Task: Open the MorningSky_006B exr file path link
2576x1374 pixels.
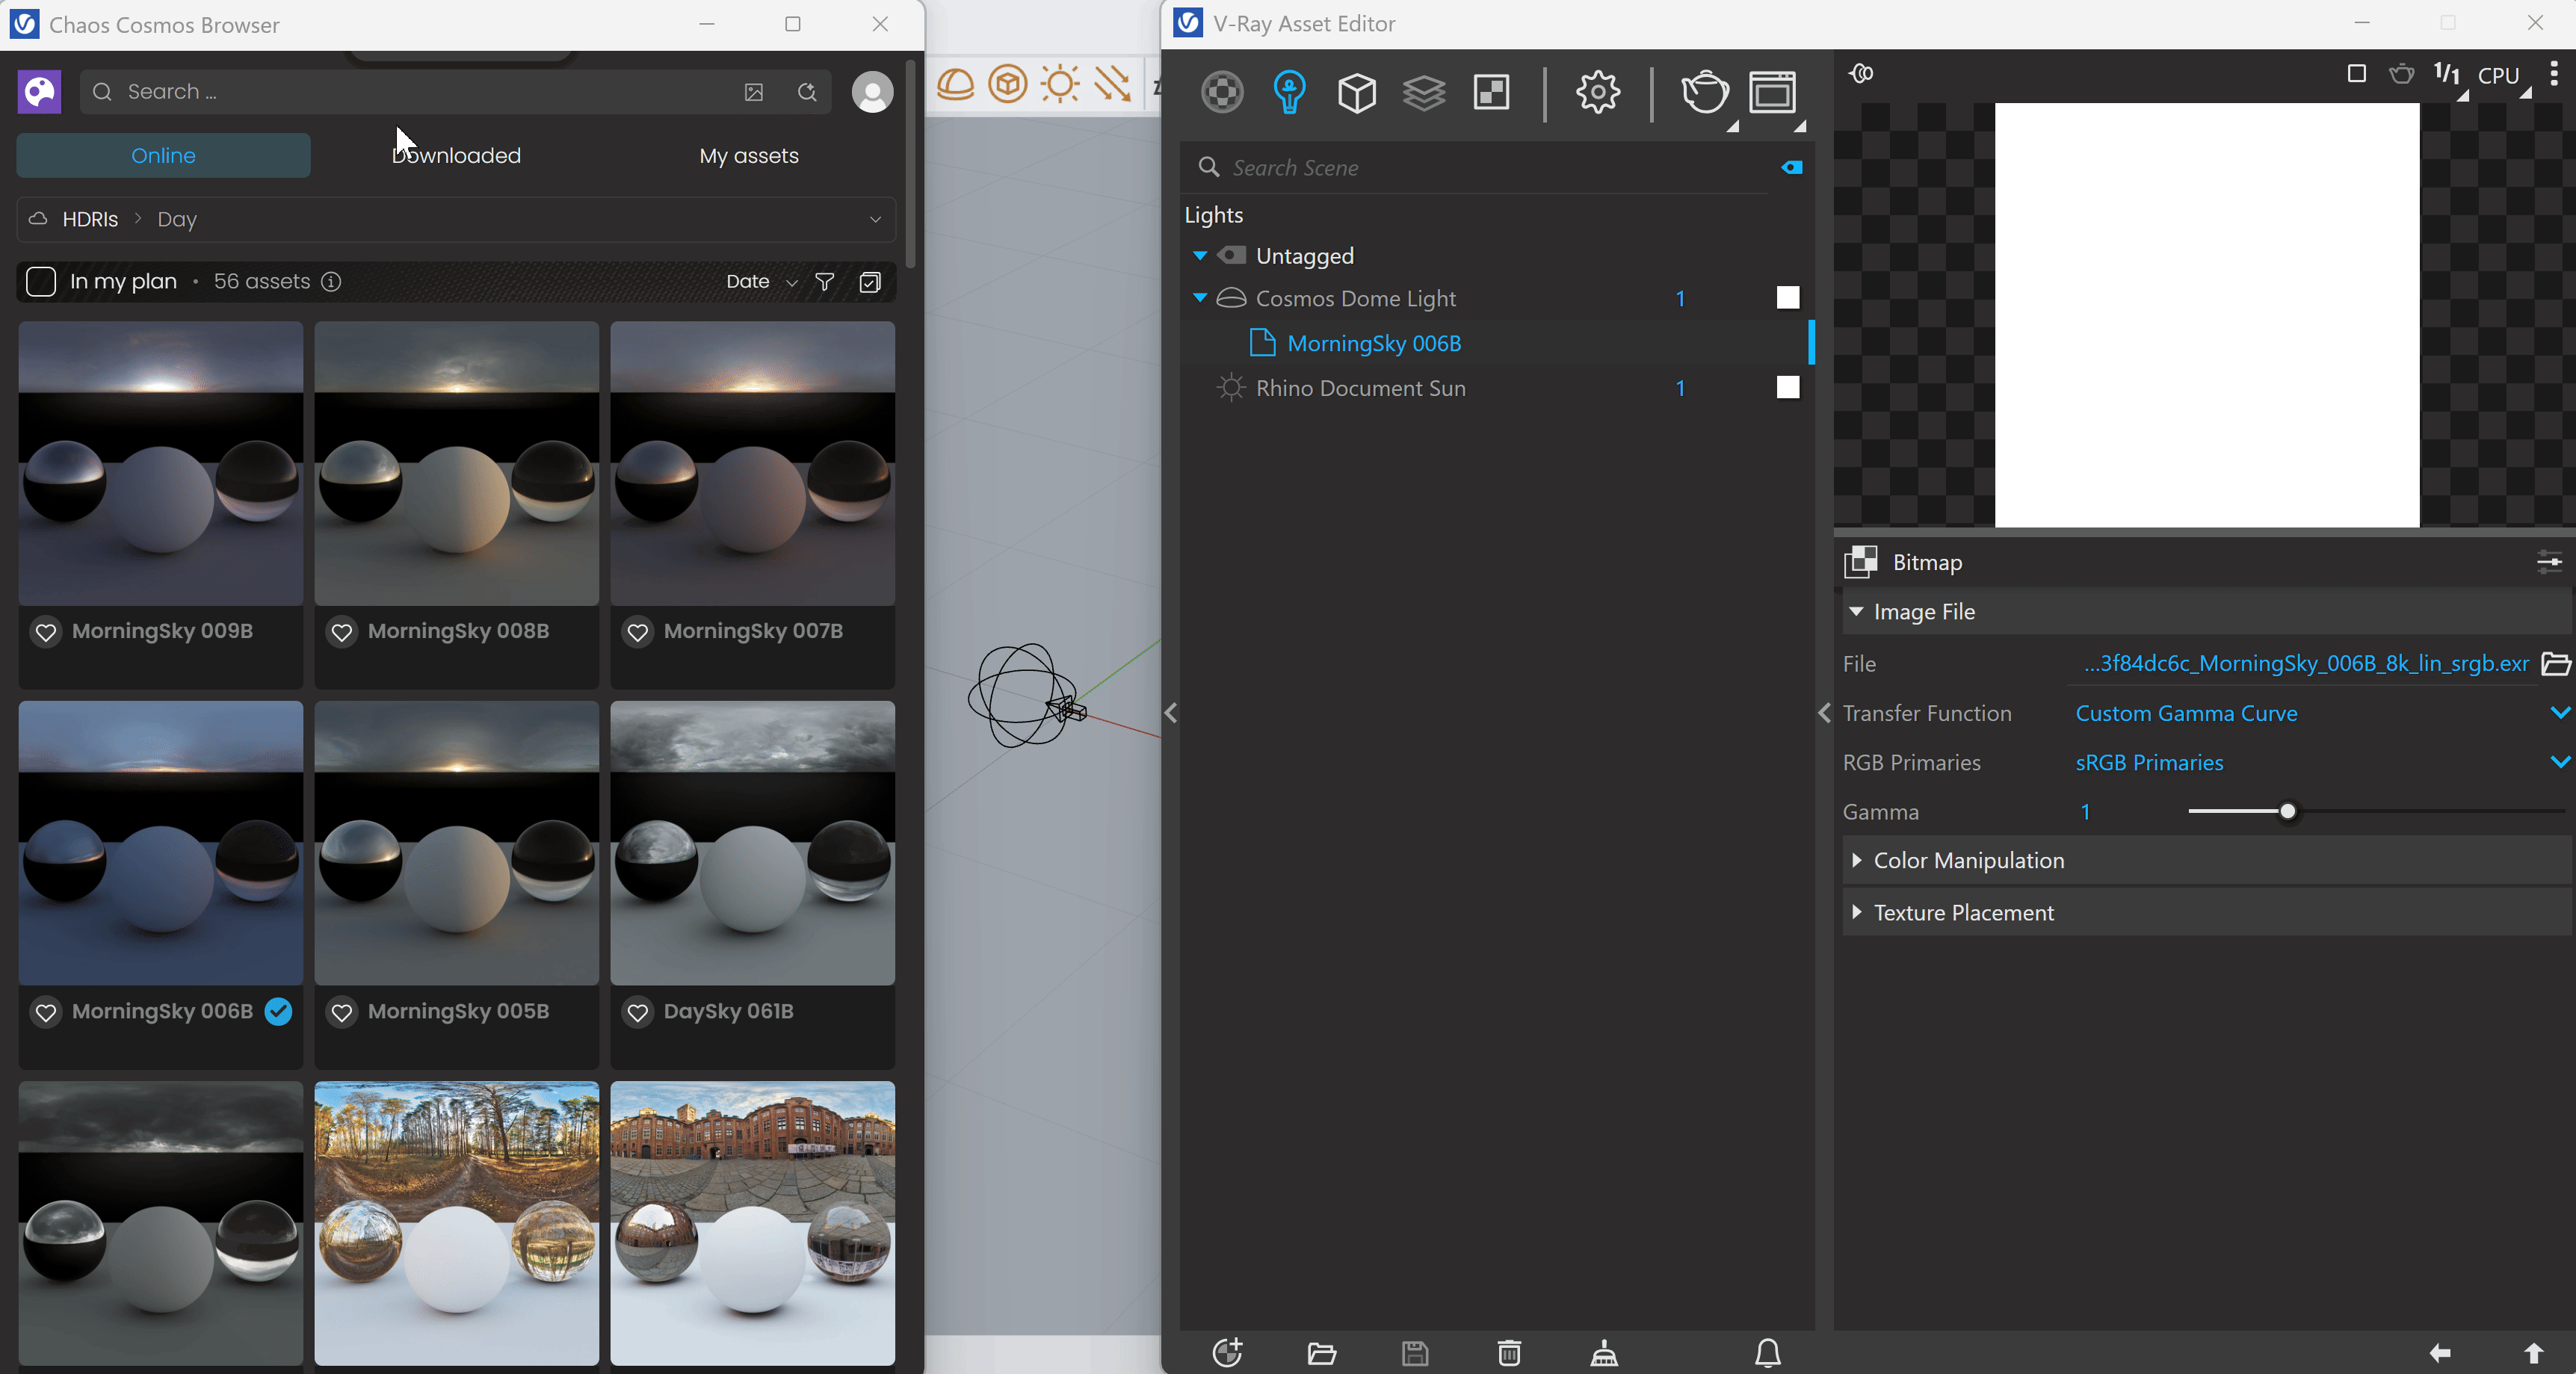Action: pyautogui.click(x=2306, y=664)
